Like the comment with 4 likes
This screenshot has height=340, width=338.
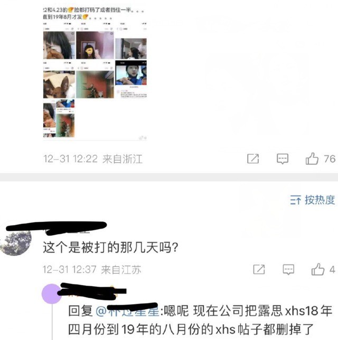coord(318,269)
